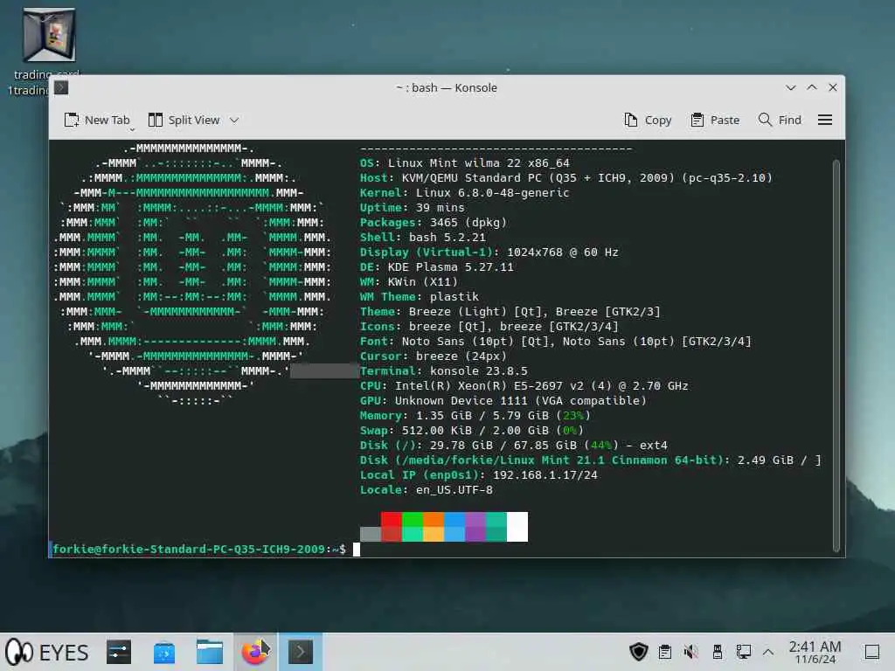Click the 'Packages: 3465 (dpkg)' line
Viewport: 895px width, 671px height.
click(x=433, y=223)
